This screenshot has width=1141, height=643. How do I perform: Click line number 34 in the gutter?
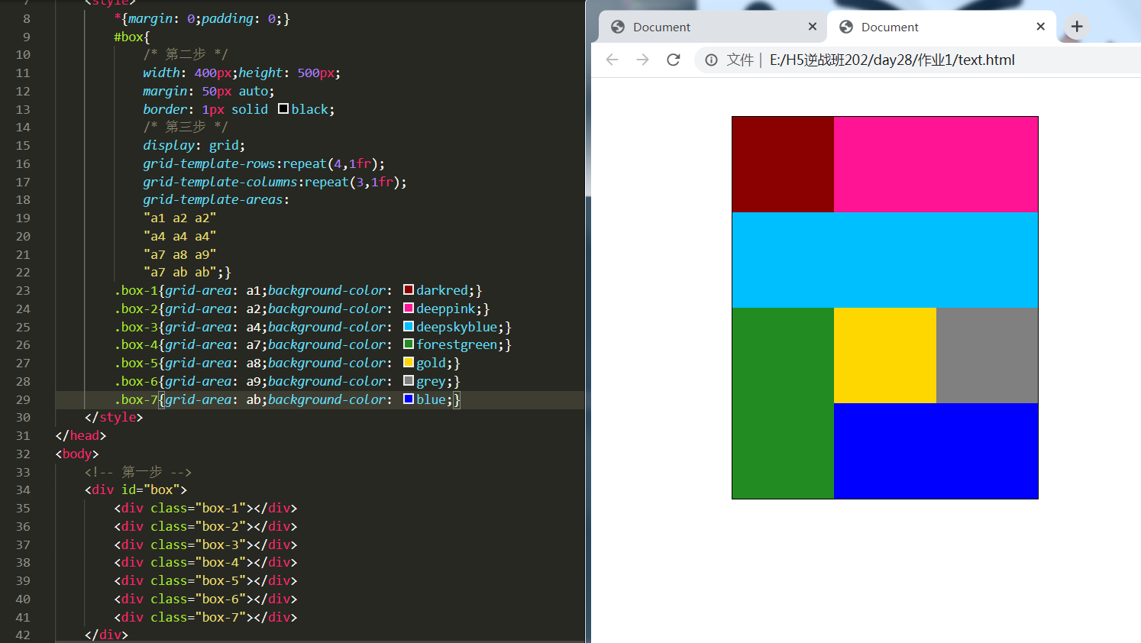(x=23, y=490)
